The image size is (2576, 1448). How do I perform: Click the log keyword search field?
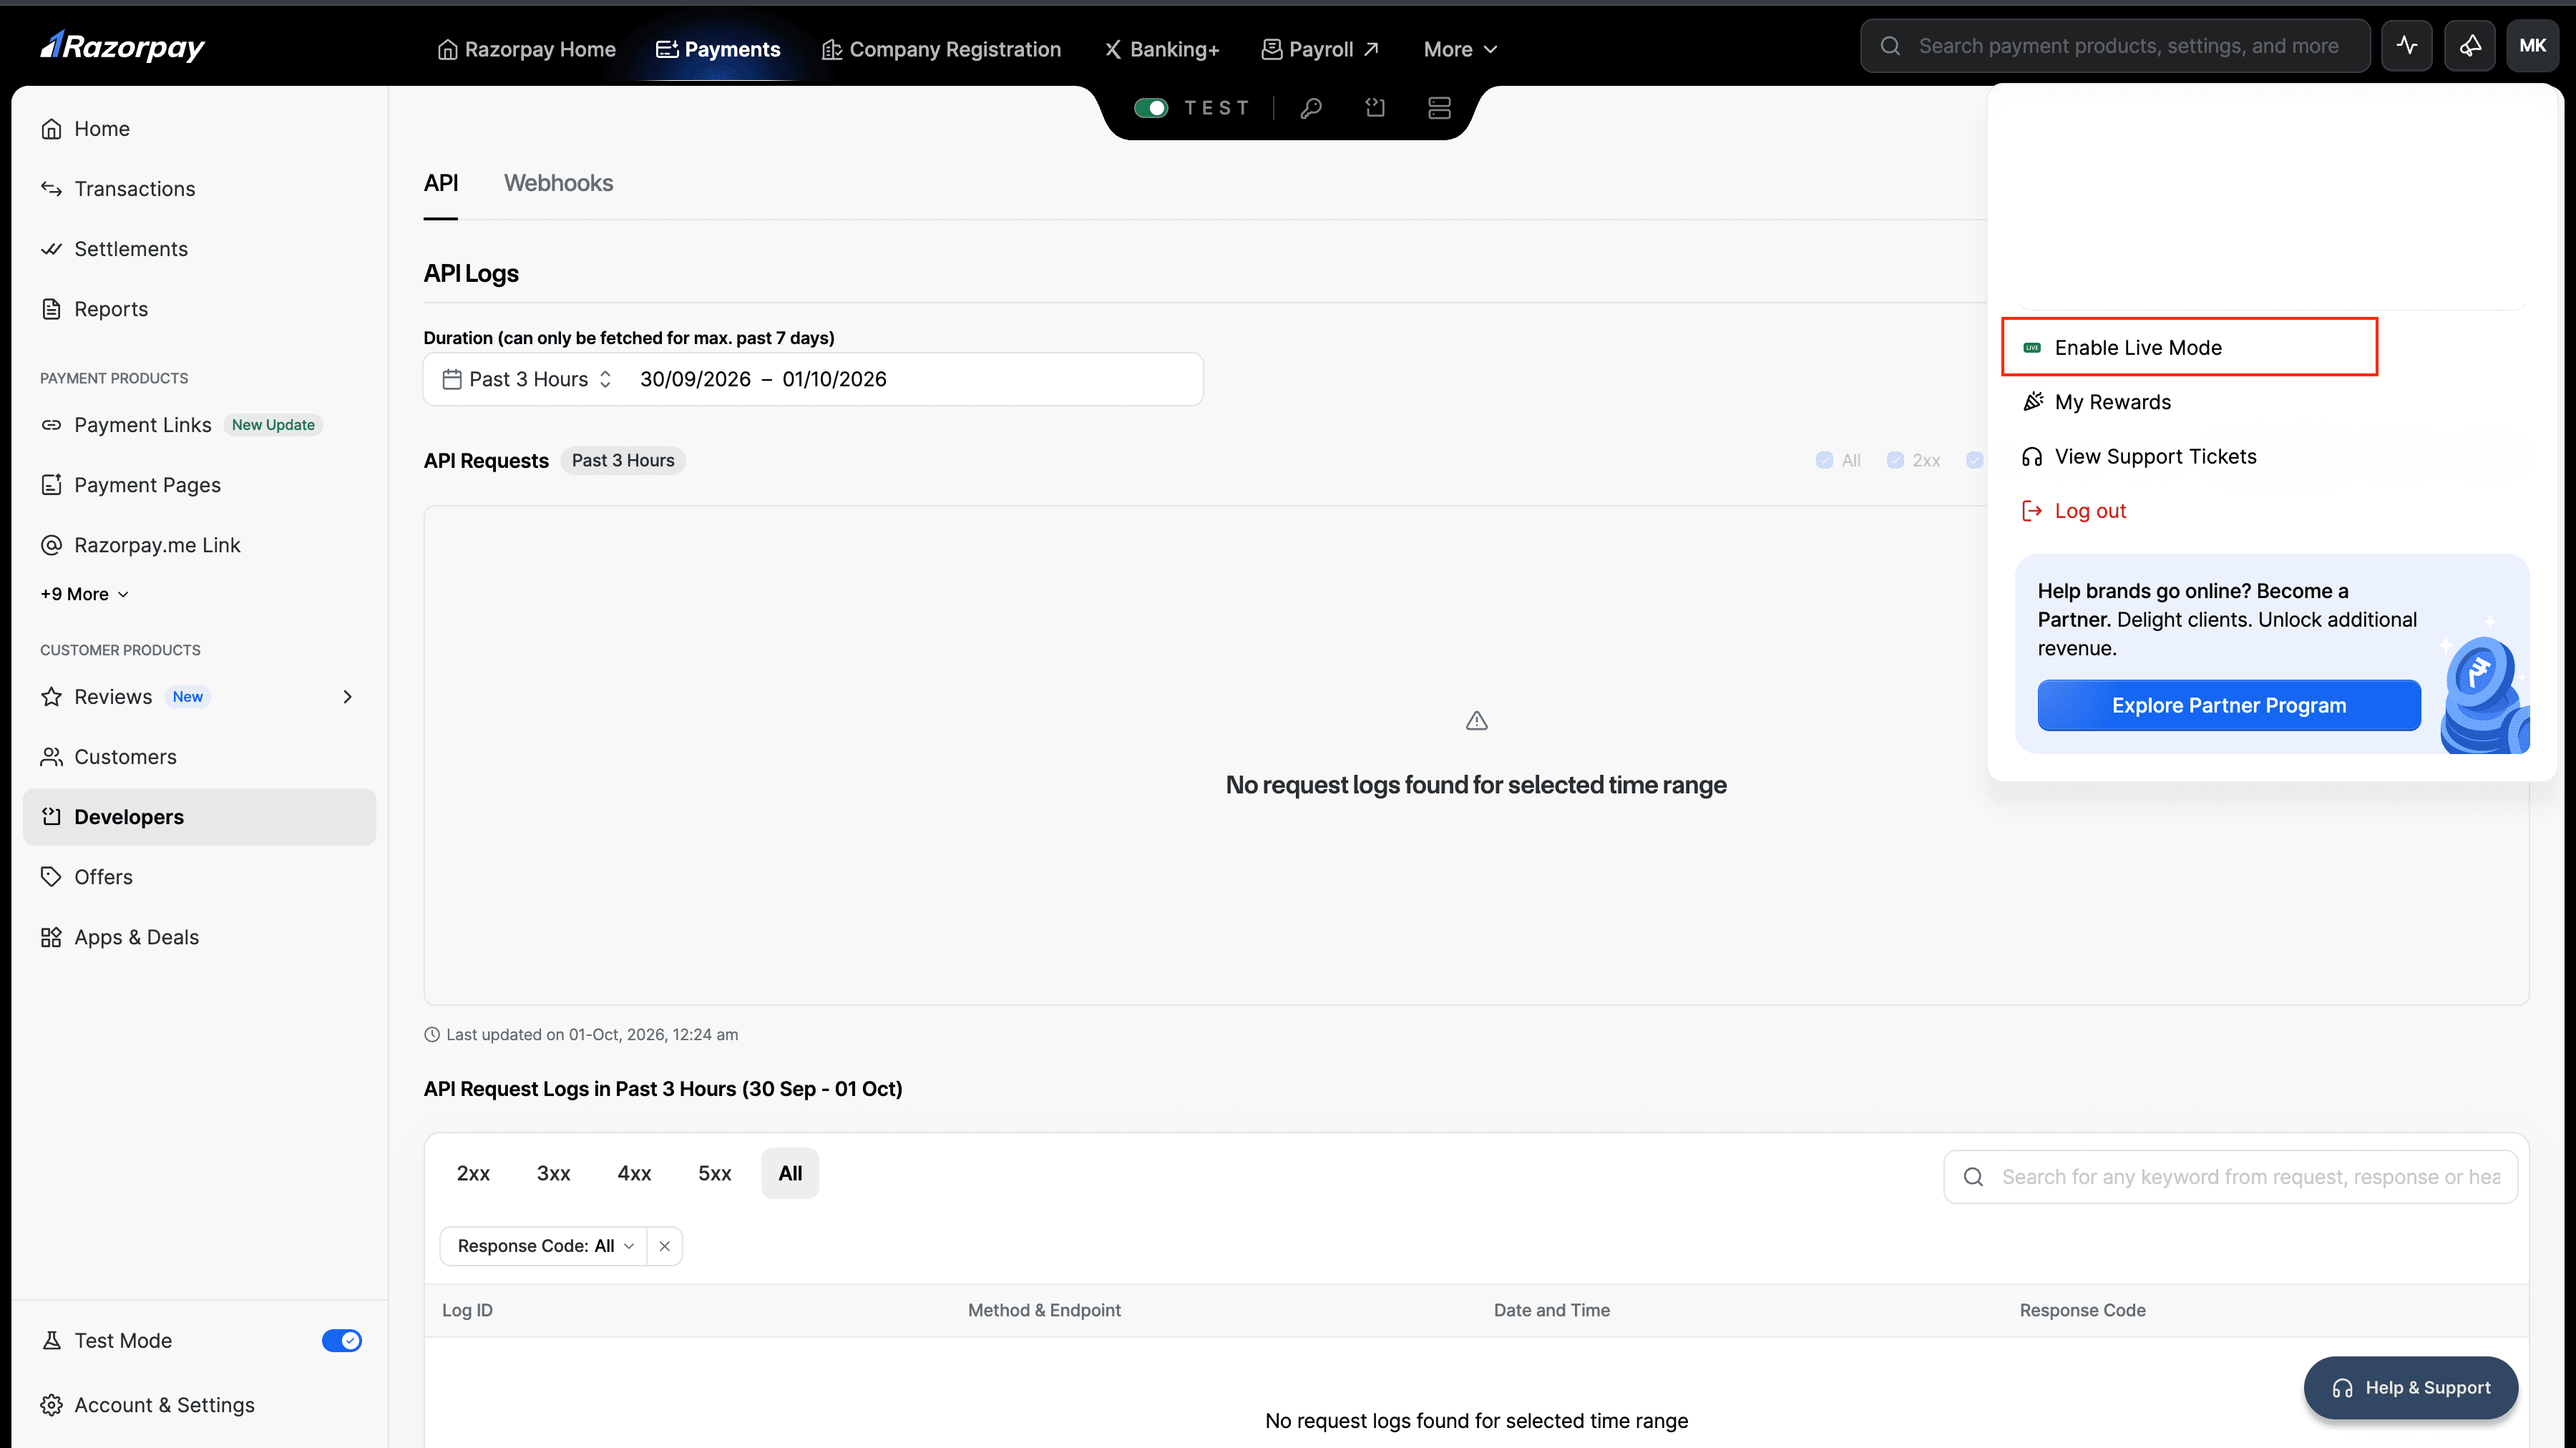point(2230,1177)
